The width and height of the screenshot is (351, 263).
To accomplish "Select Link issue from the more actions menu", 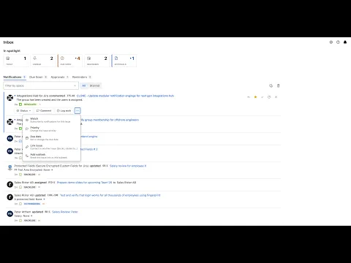I will [51, 147].
